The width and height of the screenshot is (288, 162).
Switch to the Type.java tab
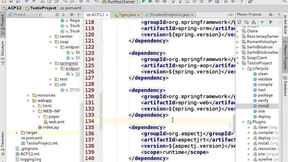127,15
